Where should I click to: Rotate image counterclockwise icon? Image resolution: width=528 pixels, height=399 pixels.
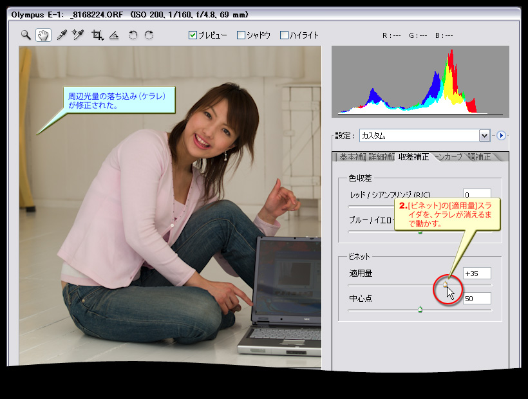(x=133, y=35)
